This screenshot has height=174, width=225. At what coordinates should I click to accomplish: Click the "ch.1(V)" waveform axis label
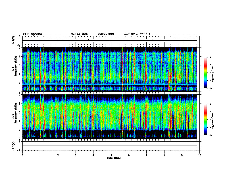click(14, 40)
